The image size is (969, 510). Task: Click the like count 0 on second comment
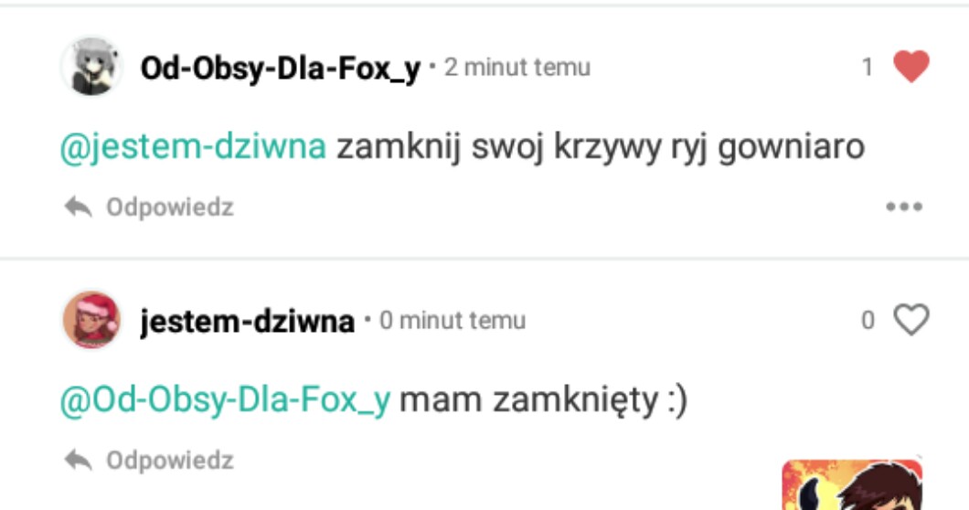tap(868, 320)
